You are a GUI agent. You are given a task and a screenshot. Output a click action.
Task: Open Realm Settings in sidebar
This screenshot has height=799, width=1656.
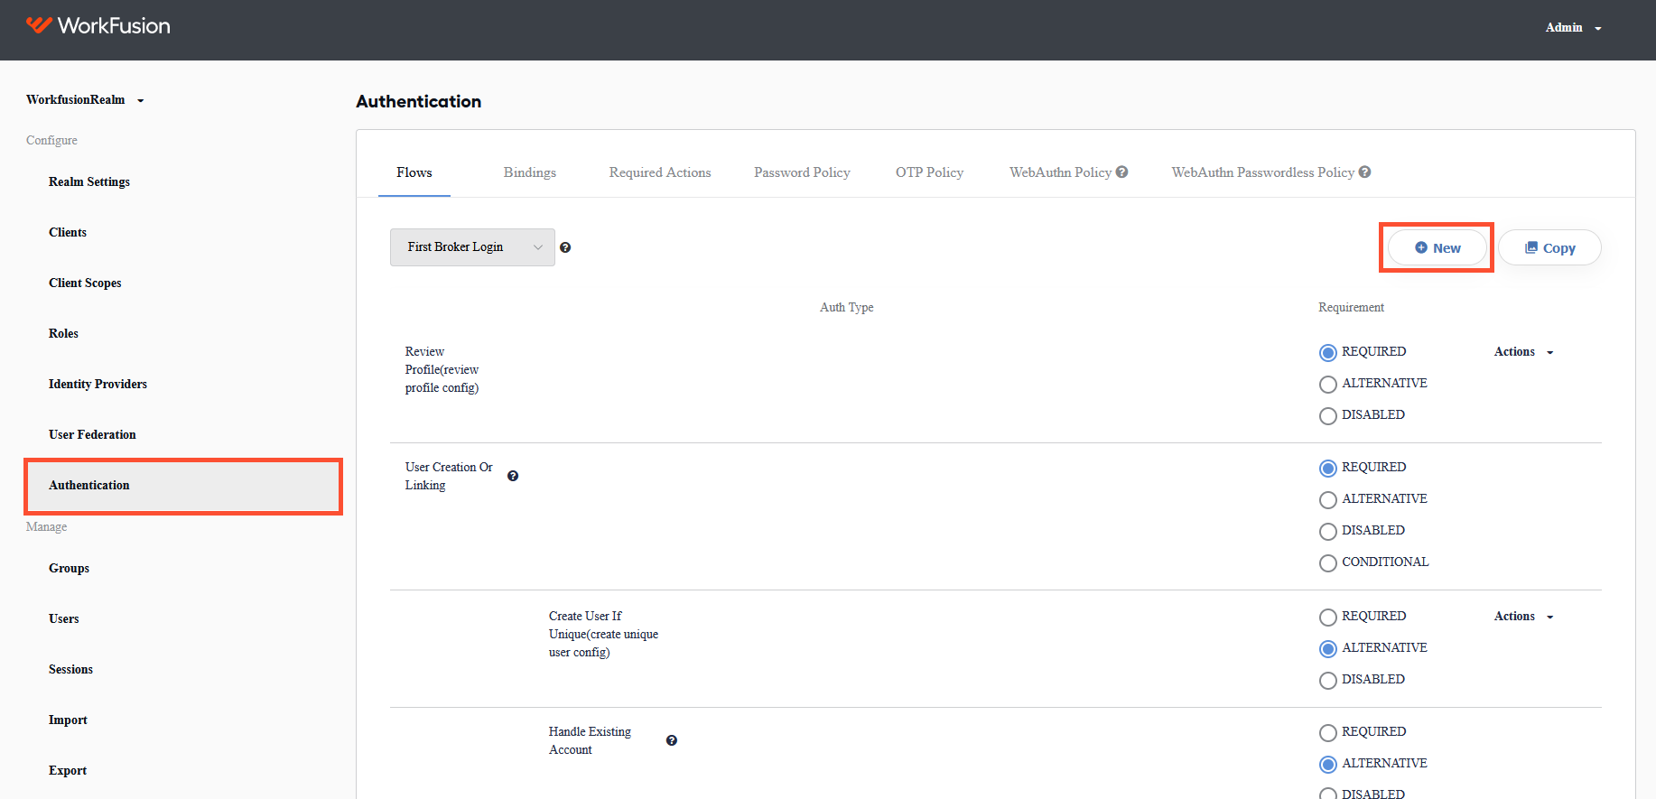coord(89,181)
